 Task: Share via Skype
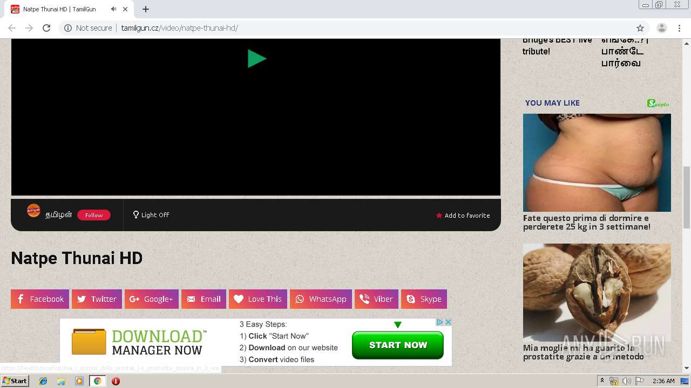pos(424,299)
